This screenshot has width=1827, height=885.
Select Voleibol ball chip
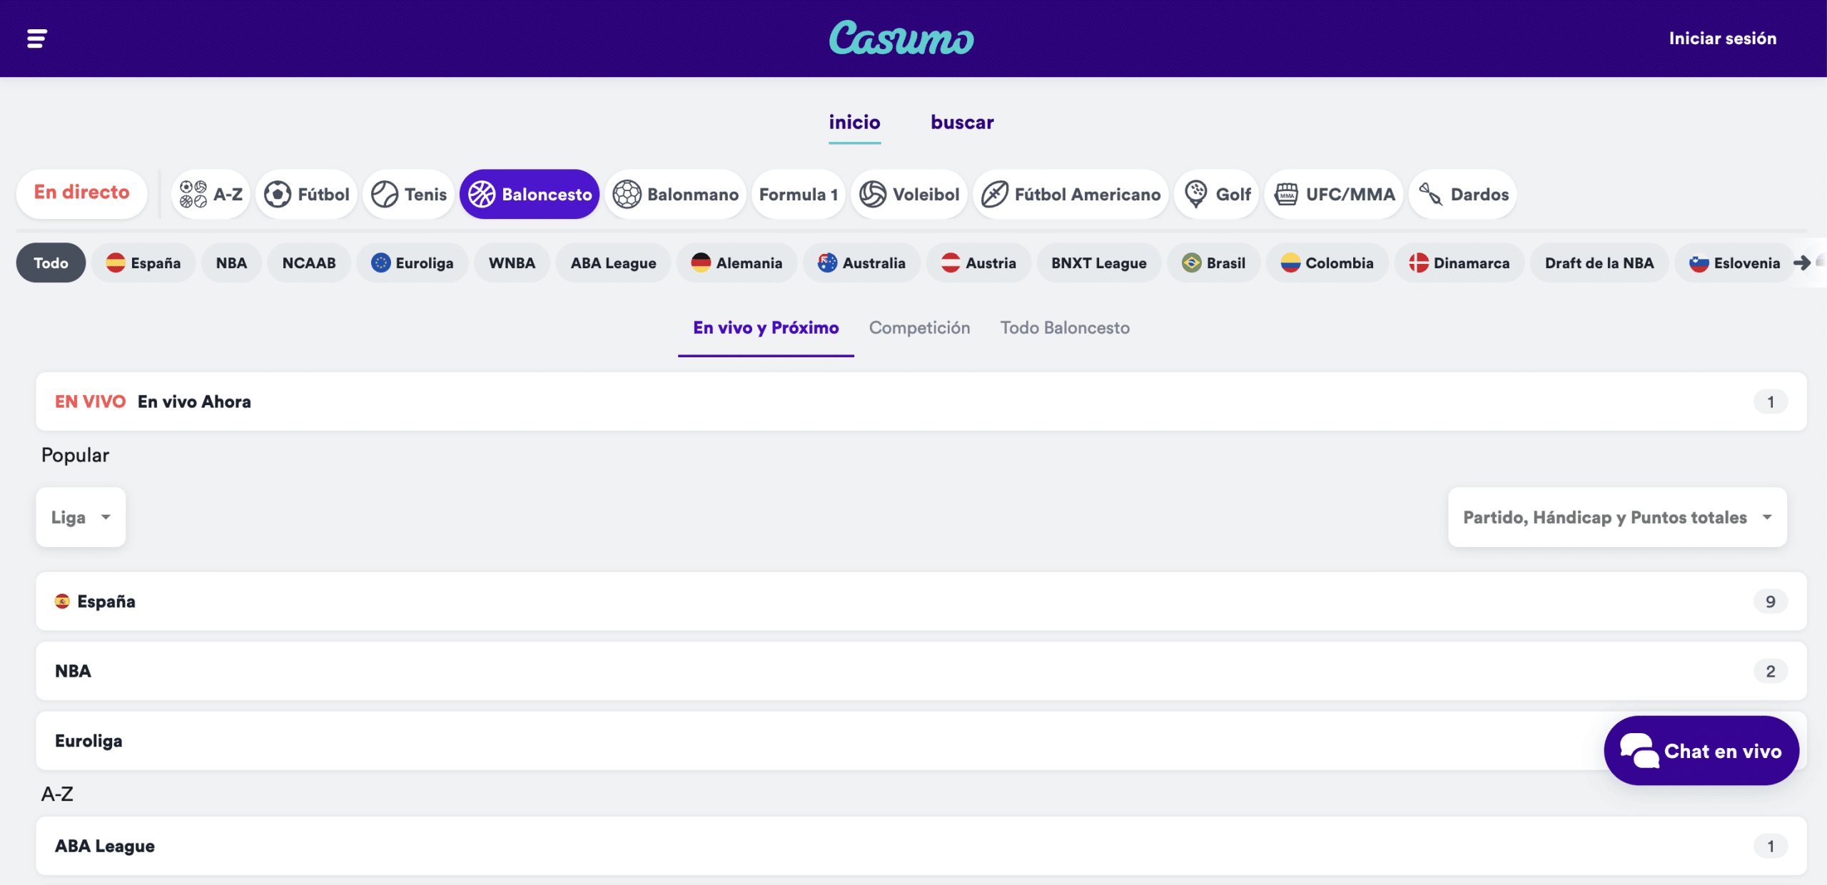(x=909, y=194)
